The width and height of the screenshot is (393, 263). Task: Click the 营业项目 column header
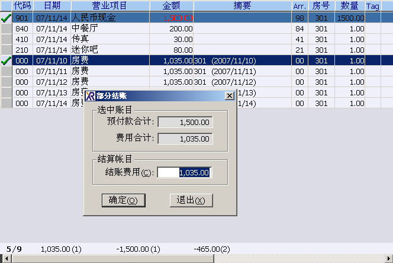pos(108,6)
